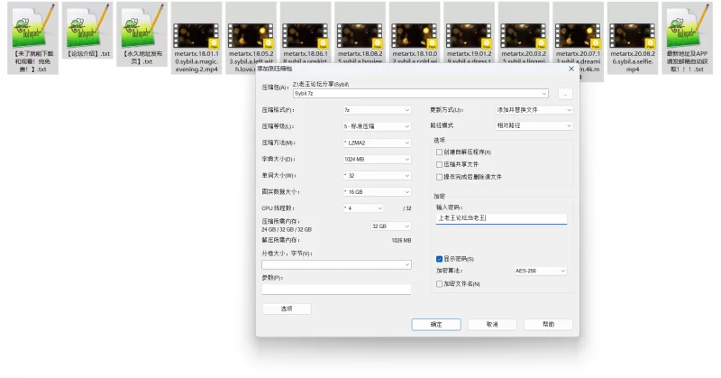Click into the 参数 input field

336,290
